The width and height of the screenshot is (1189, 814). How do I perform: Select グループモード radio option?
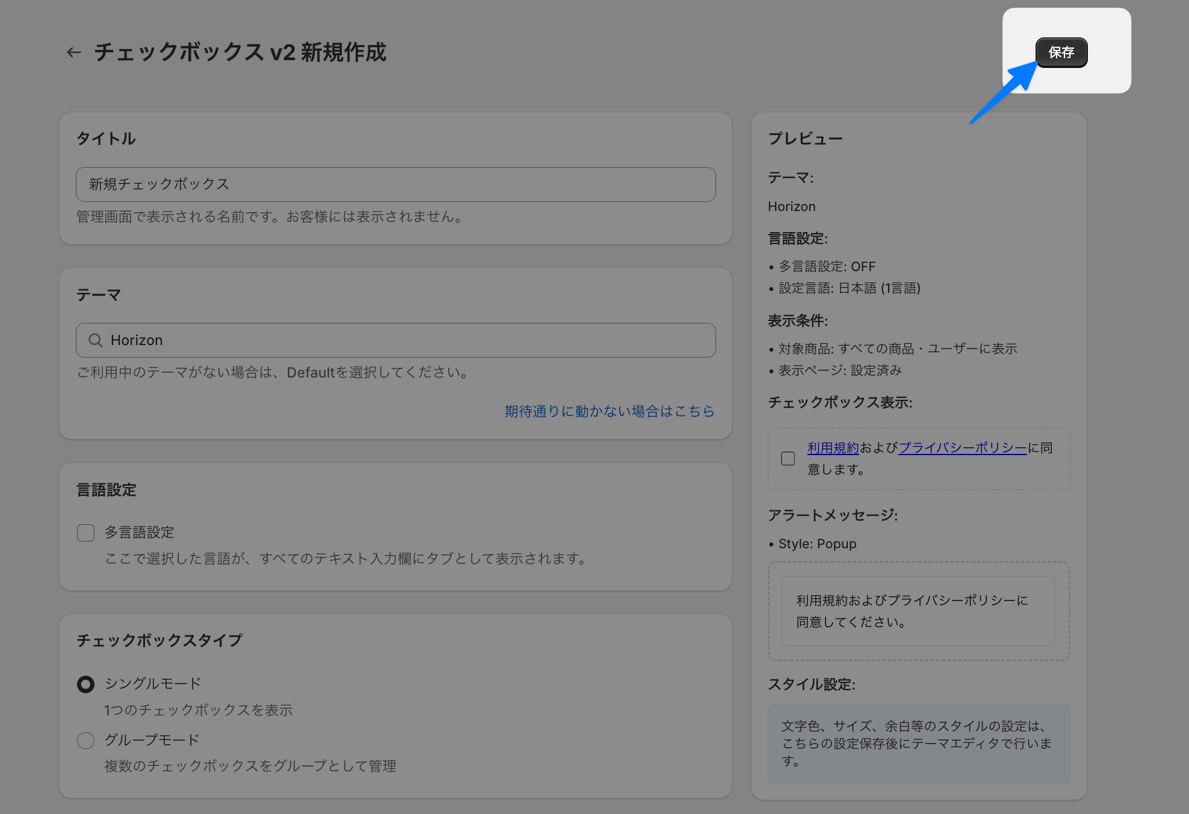[85, 740]
